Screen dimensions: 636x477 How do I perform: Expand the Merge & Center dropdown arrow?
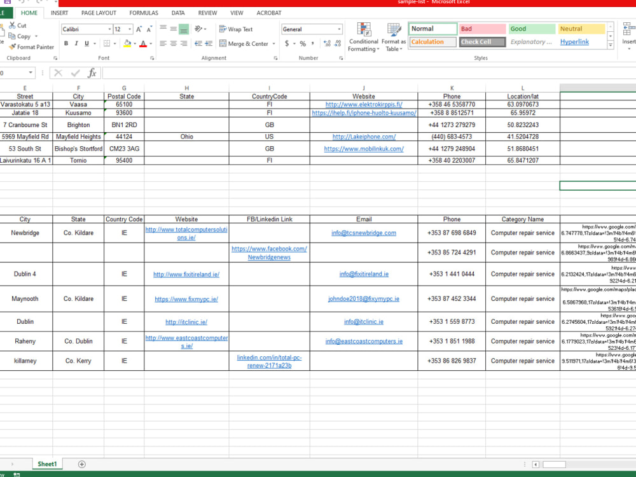(273, 44)
